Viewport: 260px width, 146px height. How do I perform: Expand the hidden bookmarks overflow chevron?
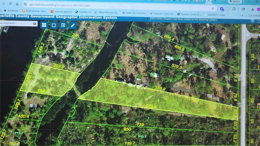coord(242,15)
